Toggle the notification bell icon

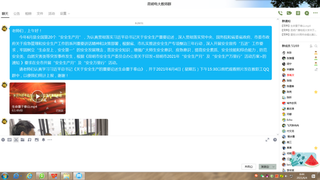coord(43,140)
